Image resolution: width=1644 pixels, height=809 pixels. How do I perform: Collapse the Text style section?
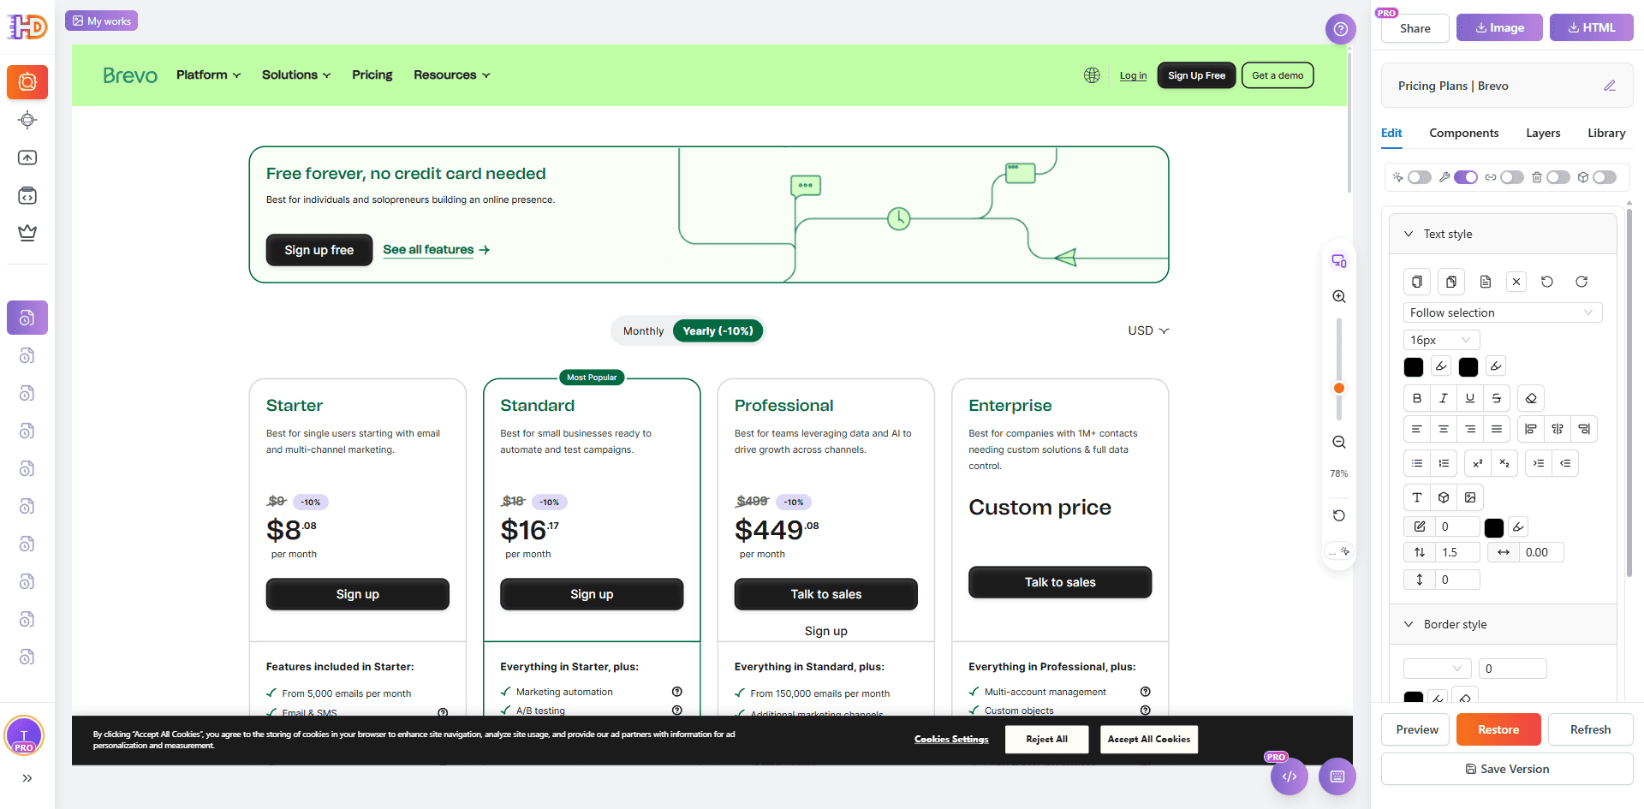pos(1409,234)
